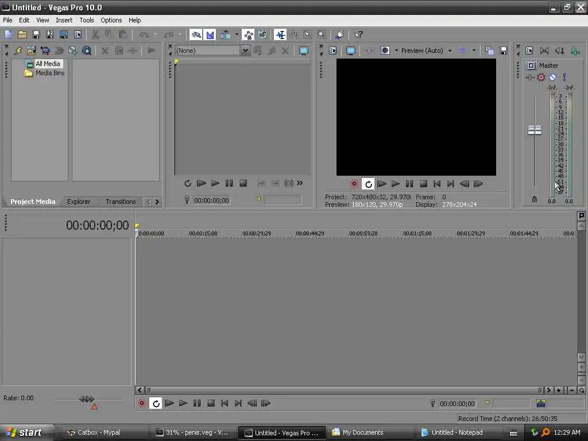This screenshot has width=588, height=441.
Task: Click the playback Rate slider handle
Action: tap(87, 399)
